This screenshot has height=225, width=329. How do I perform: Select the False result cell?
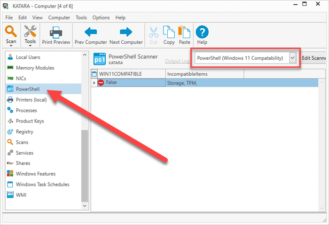(x=131, y=82)
